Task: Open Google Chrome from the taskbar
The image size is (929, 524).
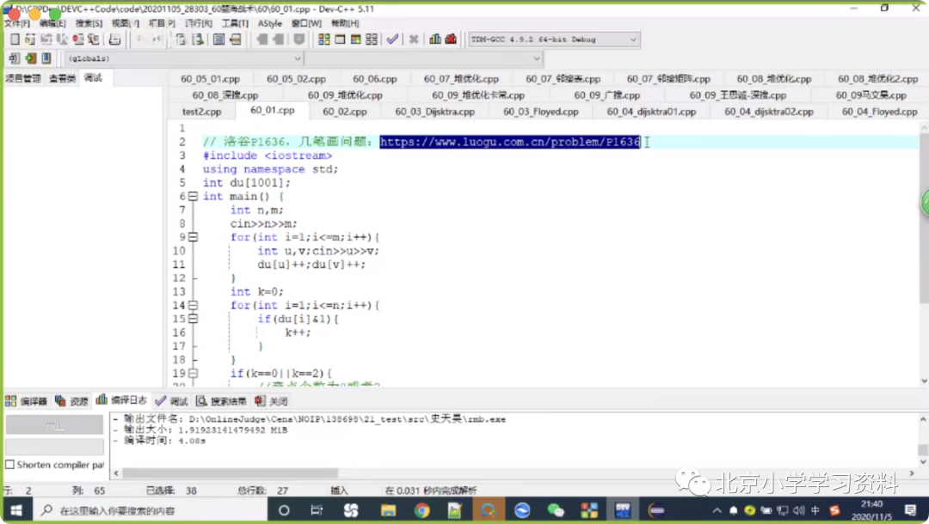Action: click(421, 509)
